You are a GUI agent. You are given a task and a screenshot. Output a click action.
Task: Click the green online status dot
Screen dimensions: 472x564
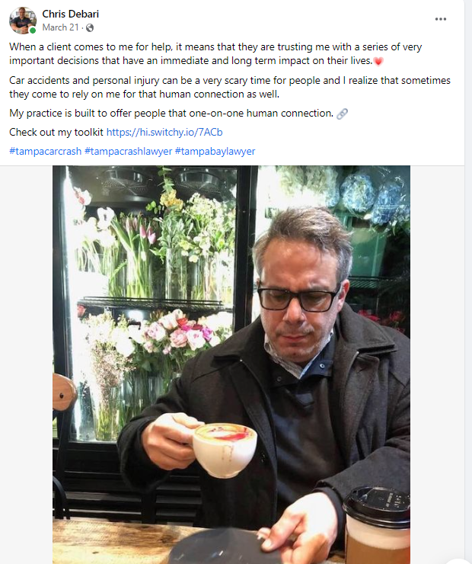click(x=33, y=30)
